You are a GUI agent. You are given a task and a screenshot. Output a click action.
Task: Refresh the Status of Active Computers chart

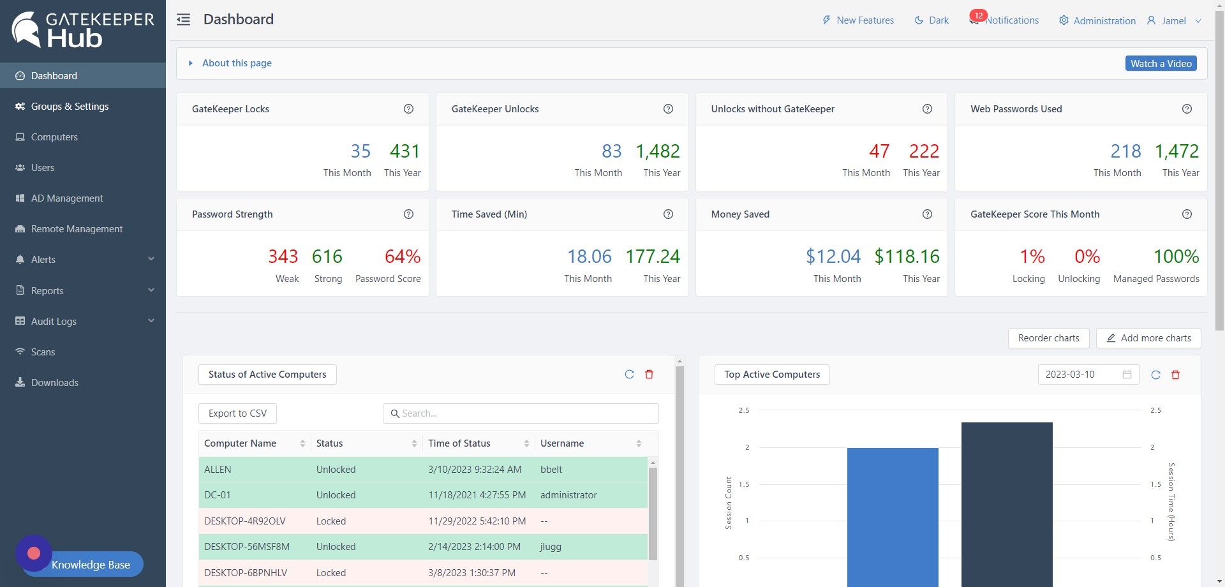tap(629, 375)
